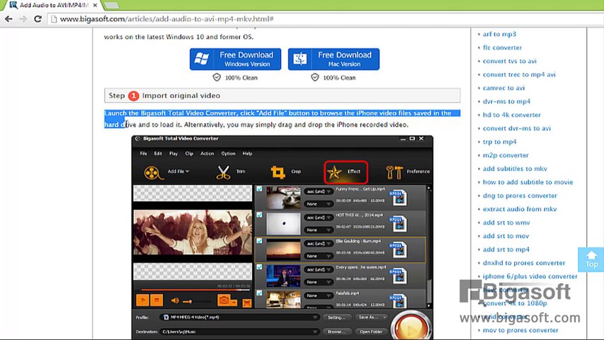Image resolution: width=604 pixels, height=340 pixels.
Task: Open the Option menu
Action: click(228, 154)
